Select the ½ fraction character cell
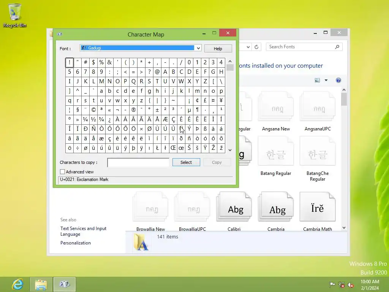Image resolution: width=389 pixels, height=292 pixels. click(93, 119)
